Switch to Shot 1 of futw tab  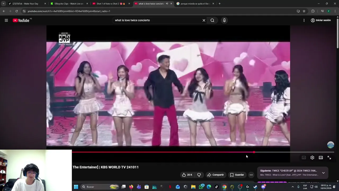pos(111,4)
